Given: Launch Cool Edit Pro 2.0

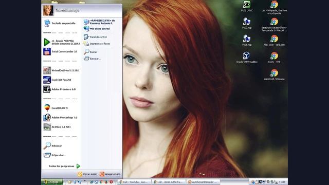Looking at the screenshot, I should click(x=62, y=80).
